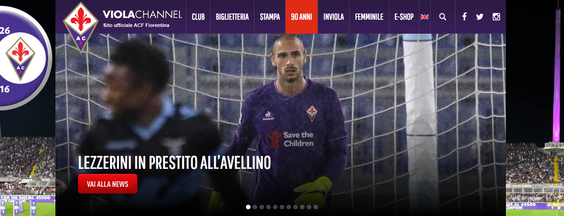Image resolution: width=564 pixels, height=216 pixels.
Task: Go to the FEMMINILE section
Action: pyautogui.click(x=369, y=17)
